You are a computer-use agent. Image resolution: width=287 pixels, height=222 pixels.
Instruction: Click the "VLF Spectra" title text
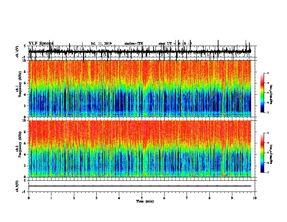coord(41,44)
